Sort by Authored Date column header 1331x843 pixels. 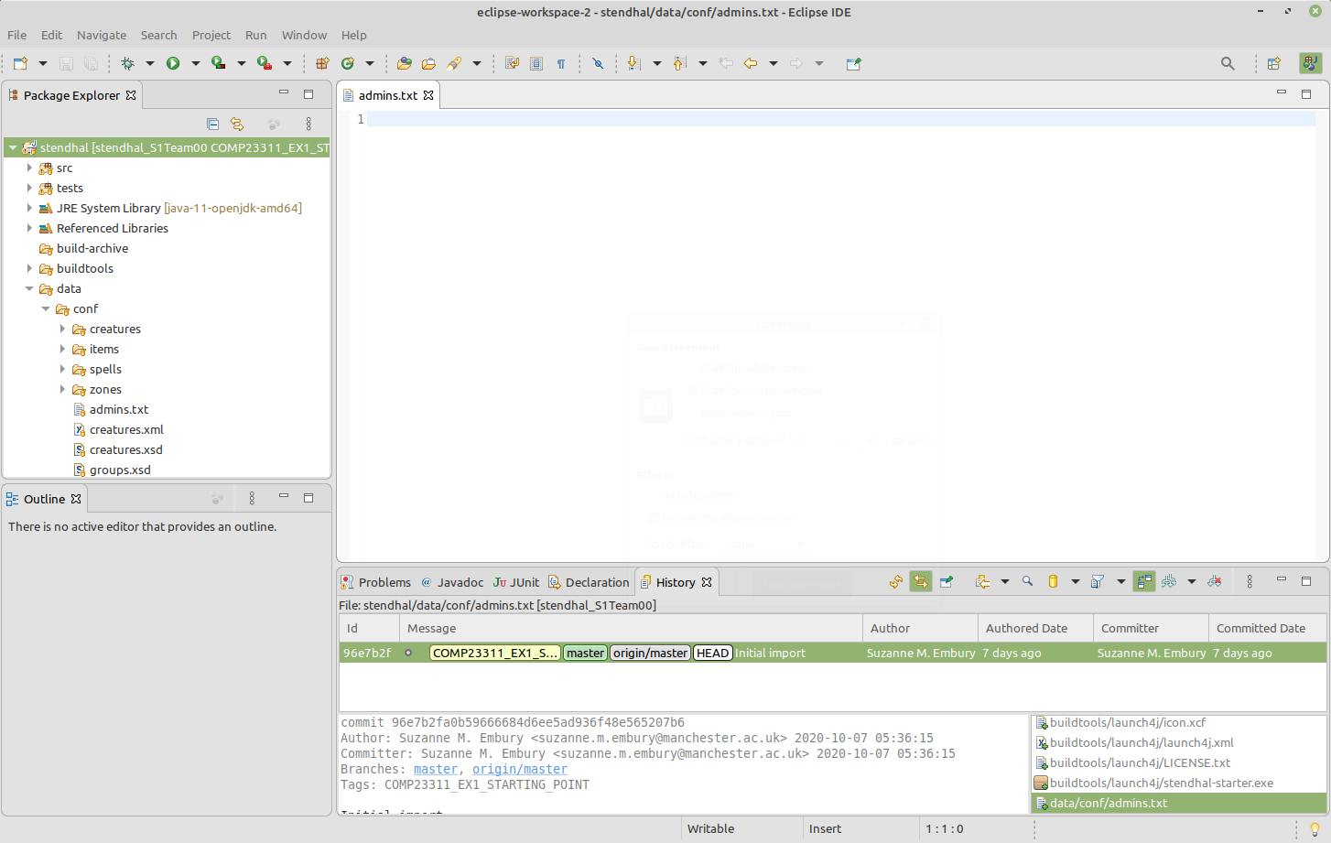tap(1035, 628)
